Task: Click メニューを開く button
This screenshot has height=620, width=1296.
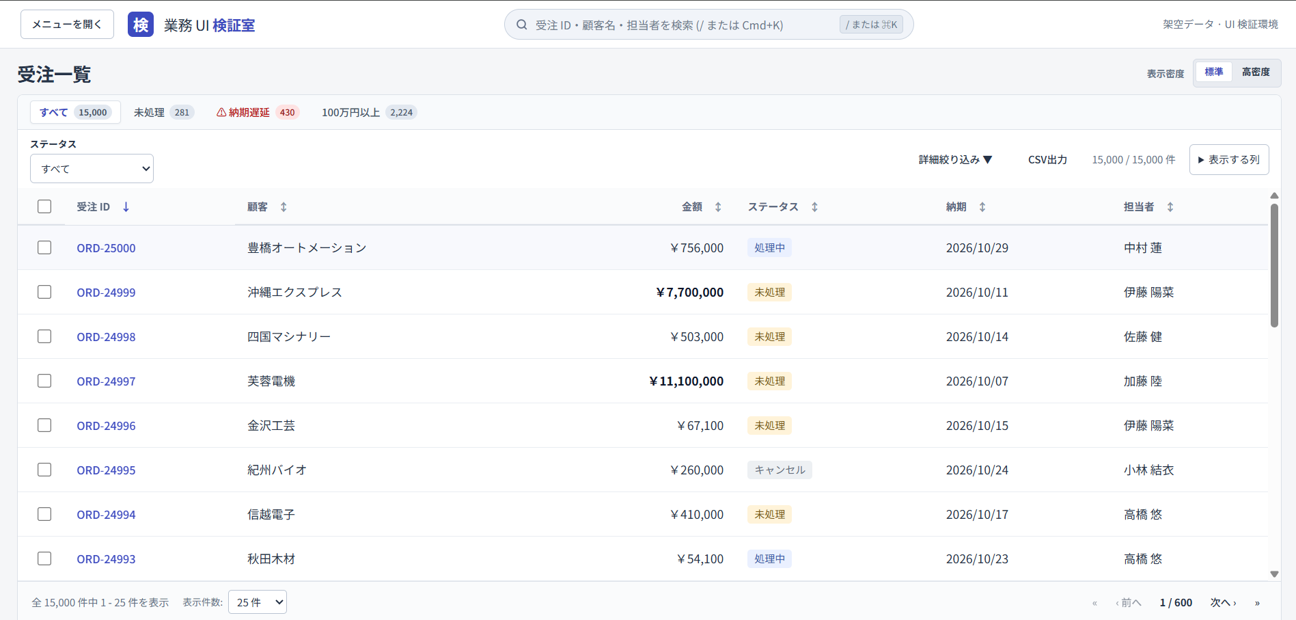Action: [67, 25]
